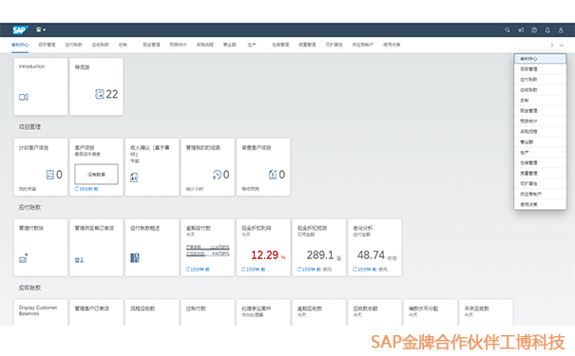The image size is (575, 356).
Task: Select highlighted first entry in overflow list
Action: pos(540,59)
